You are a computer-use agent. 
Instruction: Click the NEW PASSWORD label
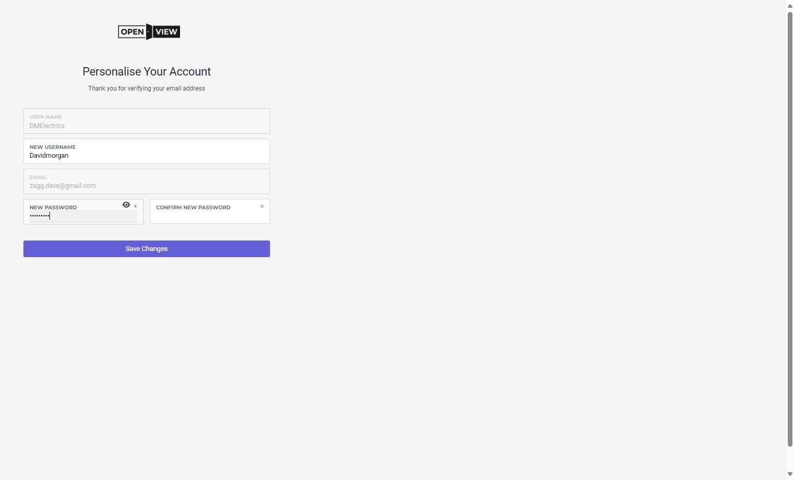tap(53, 208)
